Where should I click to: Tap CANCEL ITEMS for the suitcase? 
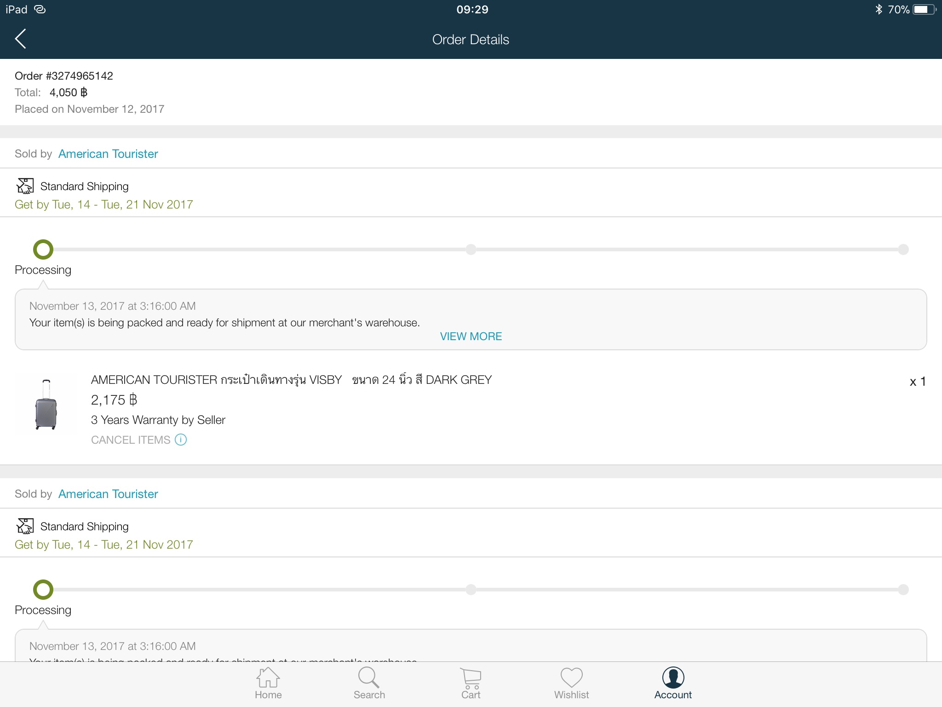click(x=131, y=440)
